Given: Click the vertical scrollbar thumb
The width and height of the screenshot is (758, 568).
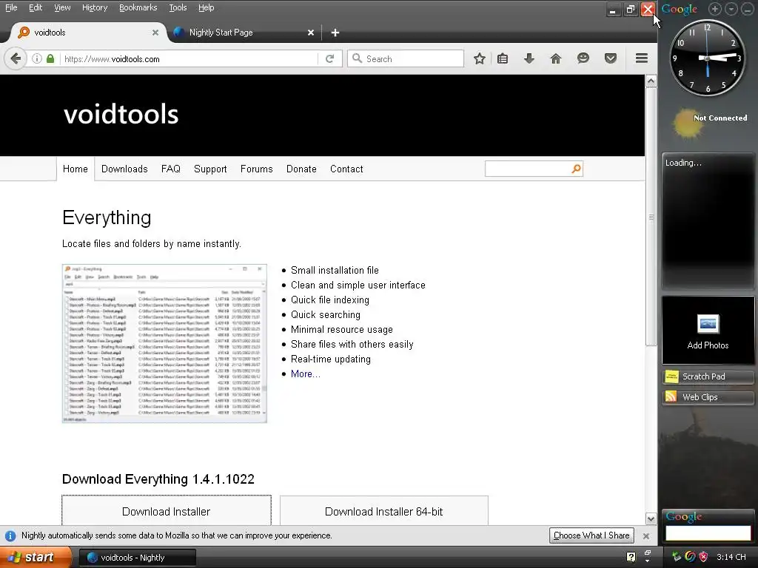Looking at the screenshot, I should (x=651, y=217).
